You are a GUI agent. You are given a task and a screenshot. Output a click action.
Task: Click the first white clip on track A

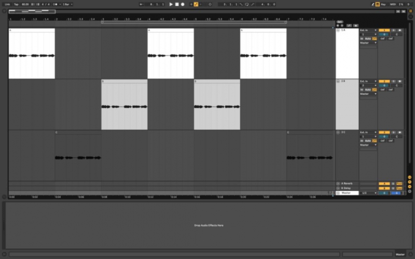[x=32, y=53]
